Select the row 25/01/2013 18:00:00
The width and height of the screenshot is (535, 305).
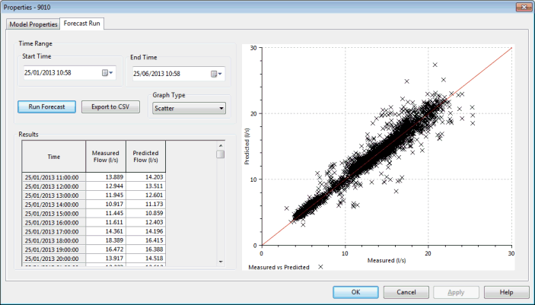point(94,240)
